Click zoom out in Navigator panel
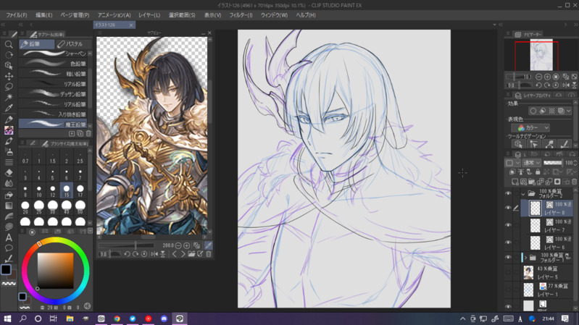The width and height of the screenshot is (579, 325). (538, 77)
